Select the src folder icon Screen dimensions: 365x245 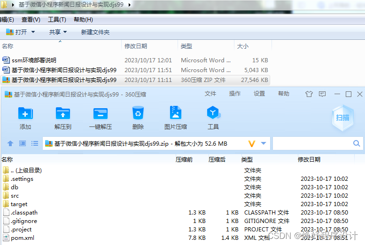[x=6, y=195]
